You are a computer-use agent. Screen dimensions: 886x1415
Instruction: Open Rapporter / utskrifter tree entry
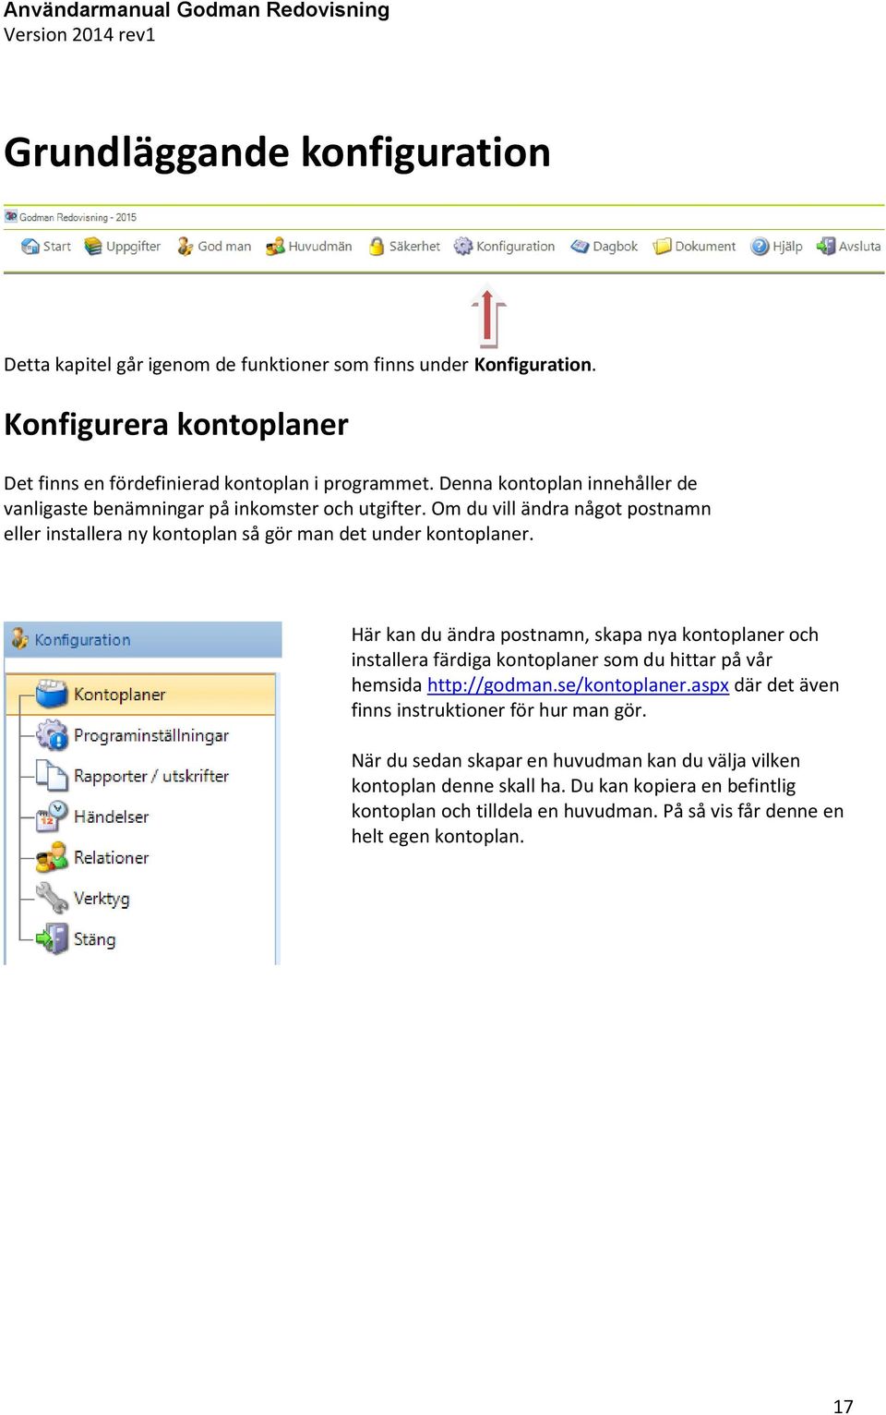(151, 777)
